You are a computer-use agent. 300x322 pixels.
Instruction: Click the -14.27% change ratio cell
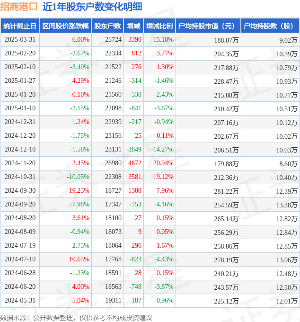[162, 149]
